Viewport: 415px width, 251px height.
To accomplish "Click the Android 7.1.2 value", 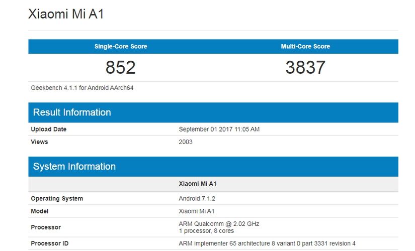I will (x=197, y=198).
